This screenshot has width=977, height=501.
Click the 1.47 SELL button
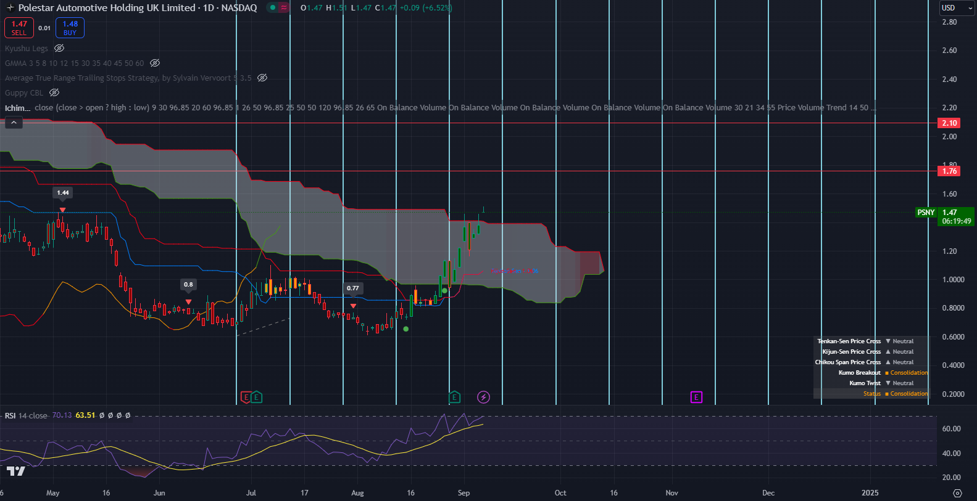(19, 28)
